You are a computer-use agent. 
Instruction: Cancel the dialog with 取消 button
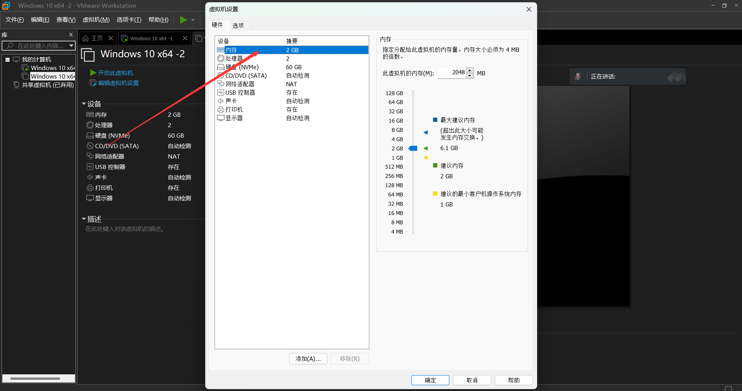point(472,380)
